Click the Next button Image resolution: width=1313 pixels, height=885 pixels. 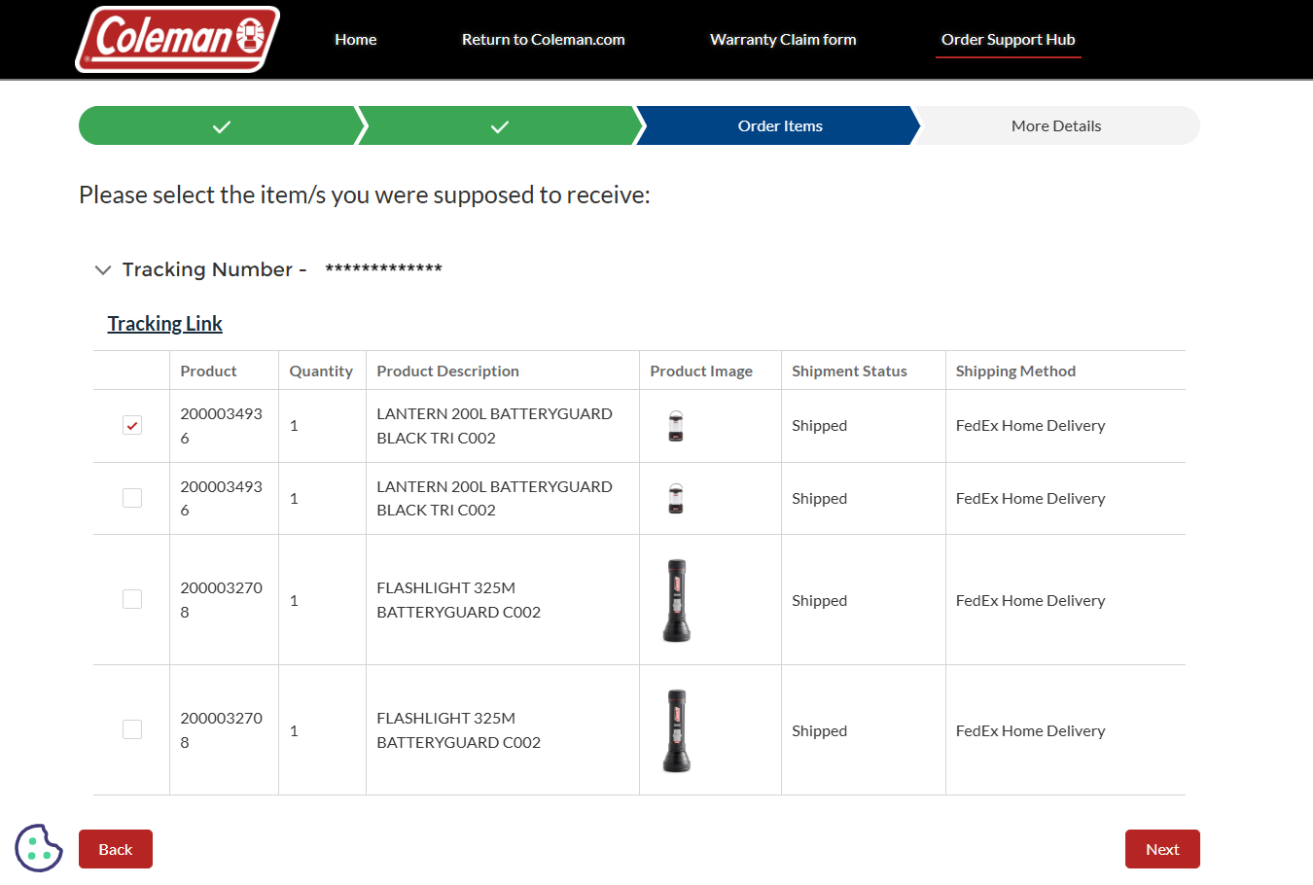tap(1162, 849)
